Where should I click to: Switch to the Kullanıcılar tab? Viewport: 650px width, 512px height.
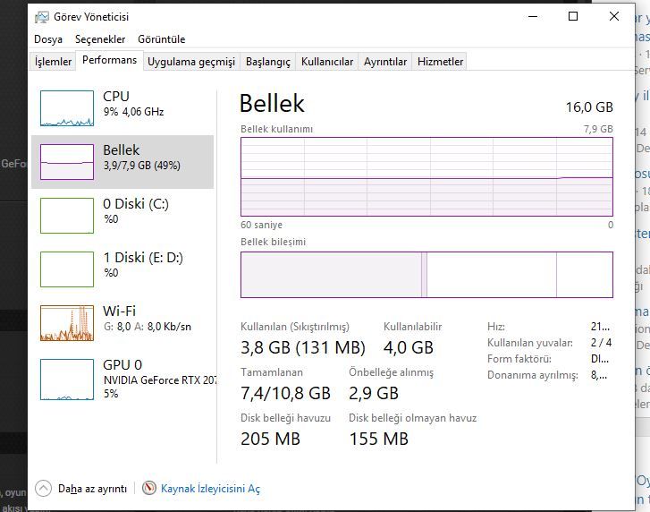tap(327, 62)
